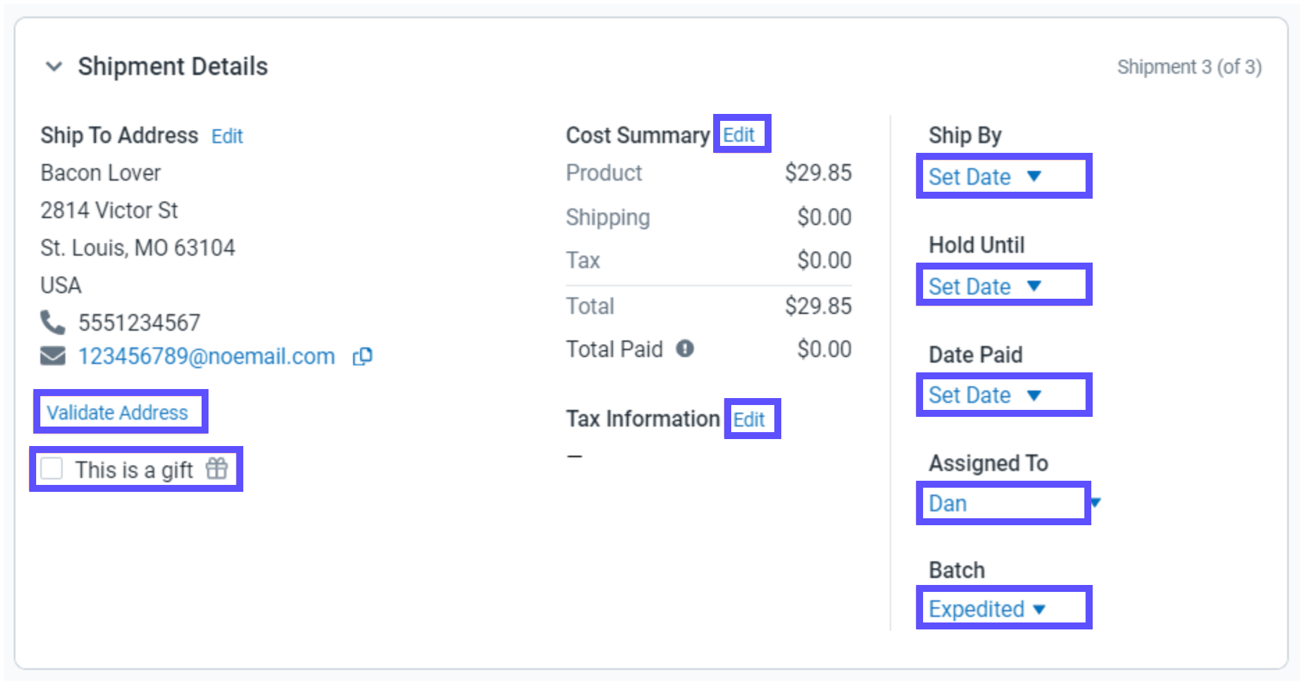
Task: Click the Total Paid info icon
Action: (x=685, y=349)
